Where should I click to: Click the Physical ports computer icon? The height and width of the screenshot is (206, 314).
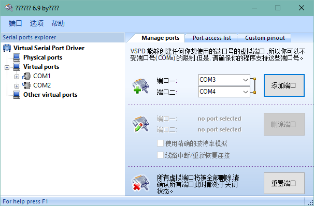click(17, 57)
